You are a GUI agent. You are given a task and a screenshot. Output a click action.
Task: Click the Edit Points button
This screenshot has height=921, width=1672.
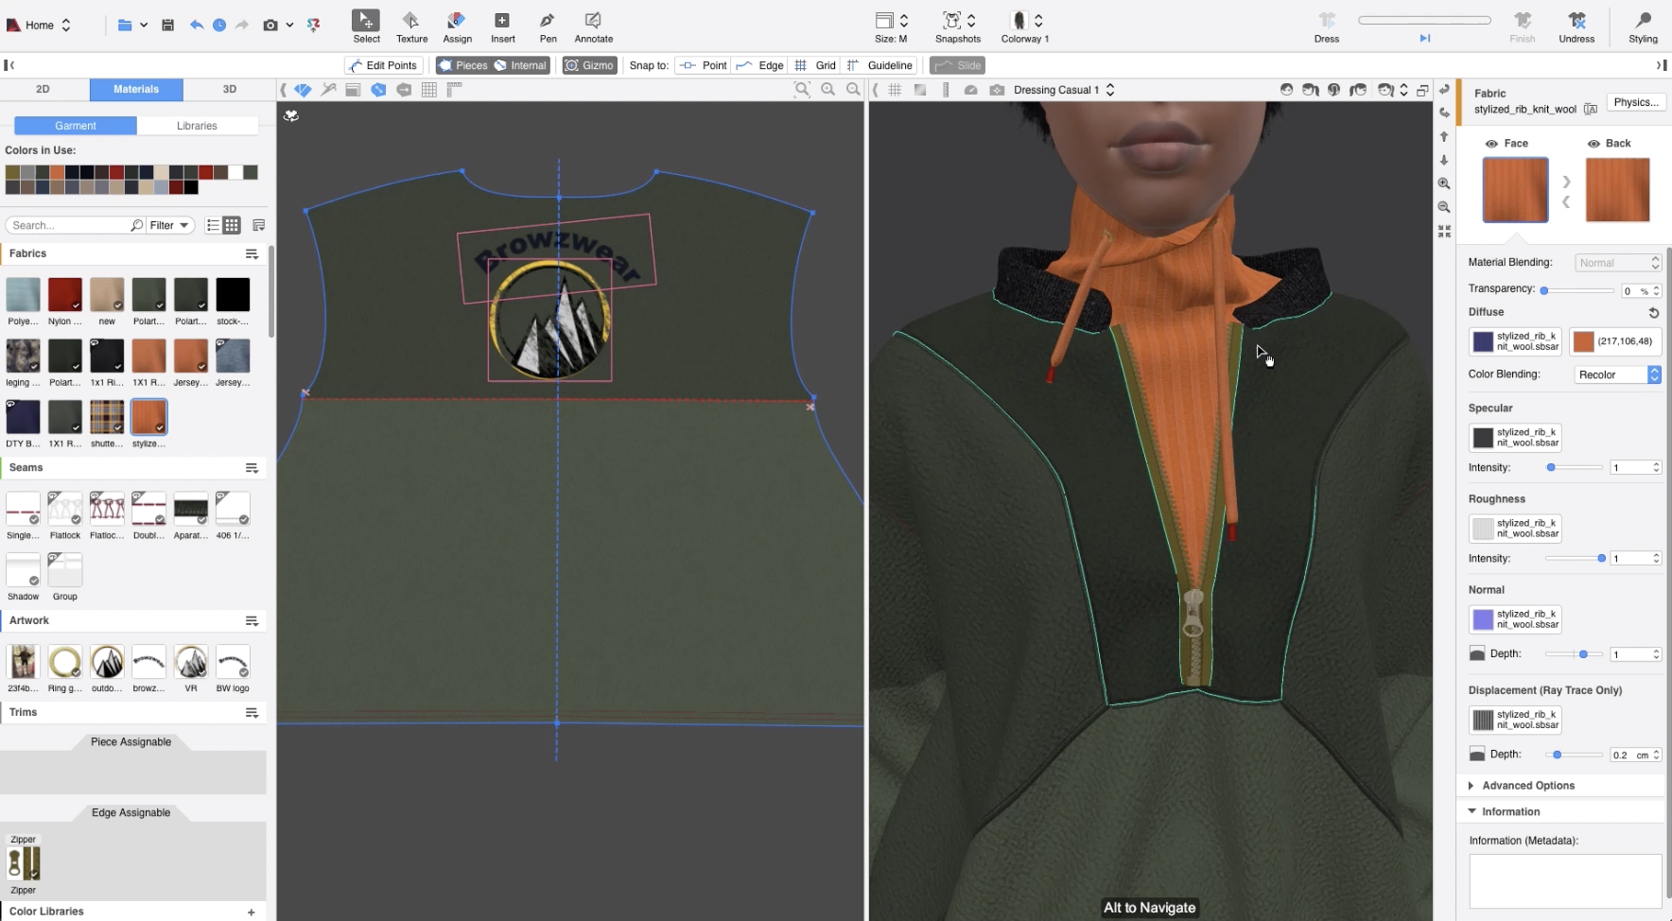pos(383,65)
